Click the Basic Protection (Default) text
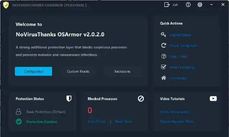 coord(46,112)
